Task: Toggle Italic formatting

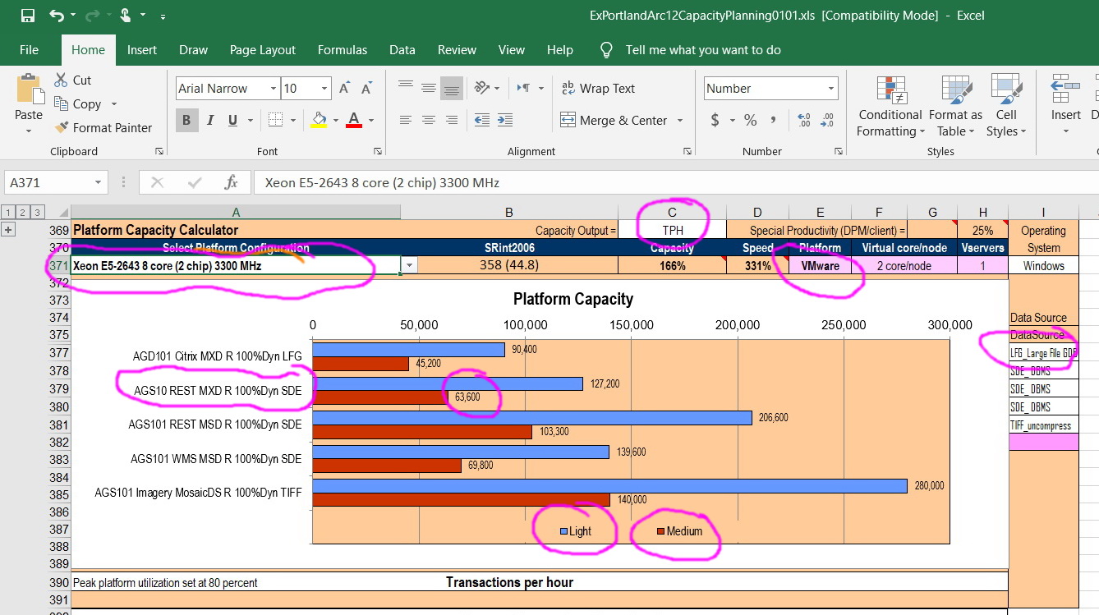Action: pyautogui.click(x=210, y=120)
